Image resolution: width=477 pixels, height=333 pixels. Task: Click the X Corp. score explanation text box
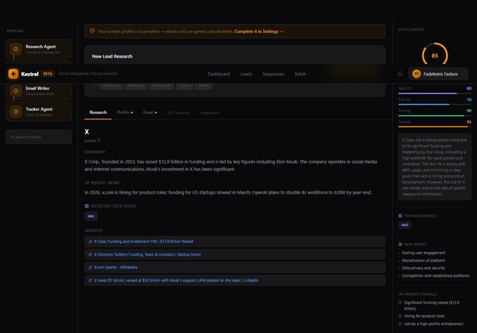[434, 167]
